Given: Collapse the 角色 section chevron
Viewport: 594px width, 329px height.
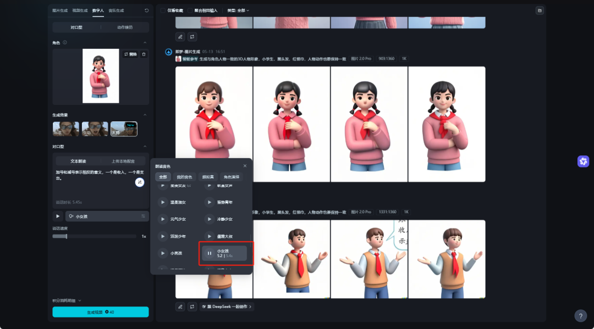Looking at the screenshot, I should click(145, 43).
